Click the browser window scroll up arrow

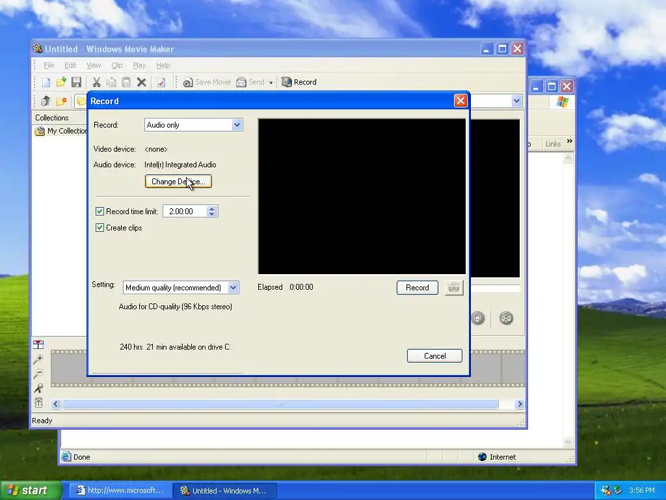point(568,159)
